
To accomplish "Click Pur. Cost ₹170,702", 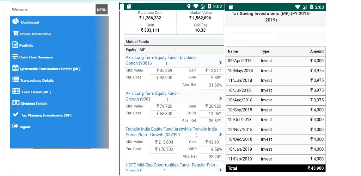I will (164, 149).
